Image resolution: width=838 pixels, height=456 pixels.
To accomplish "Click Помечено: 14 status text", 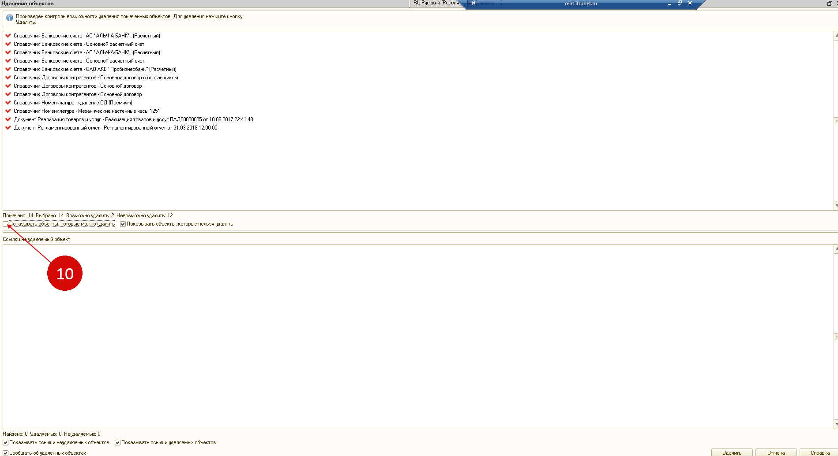I will click(x=18, y=215).
